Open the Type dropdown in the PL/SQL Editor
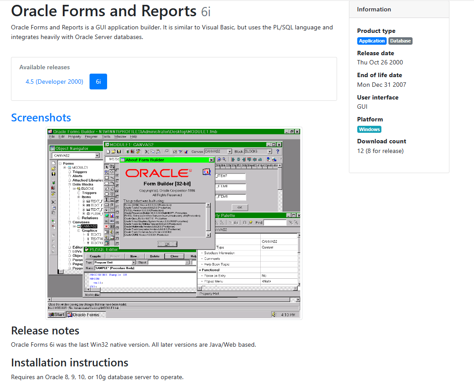The width and height of the screenshot is (474, 387). [x=133, y=261]
